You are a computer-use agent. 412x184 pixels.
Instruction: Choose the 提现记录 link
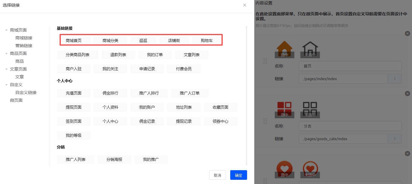click(184, 121)
